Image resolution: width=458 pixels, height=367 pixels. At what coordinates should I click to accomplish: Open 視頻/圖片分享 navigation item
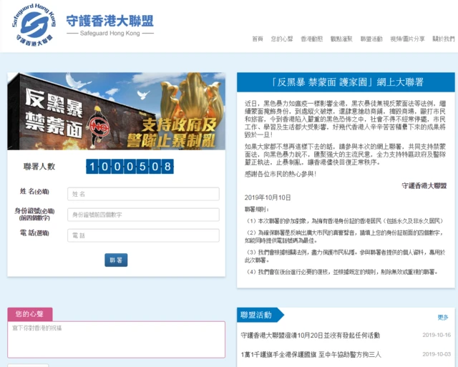click(x=407, y=39)
